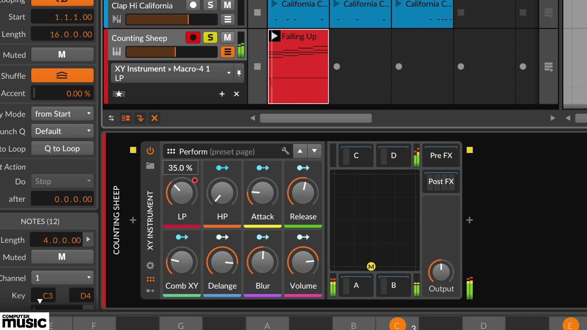Add device before XY Instrument with plus

click(x=133, y=220)
